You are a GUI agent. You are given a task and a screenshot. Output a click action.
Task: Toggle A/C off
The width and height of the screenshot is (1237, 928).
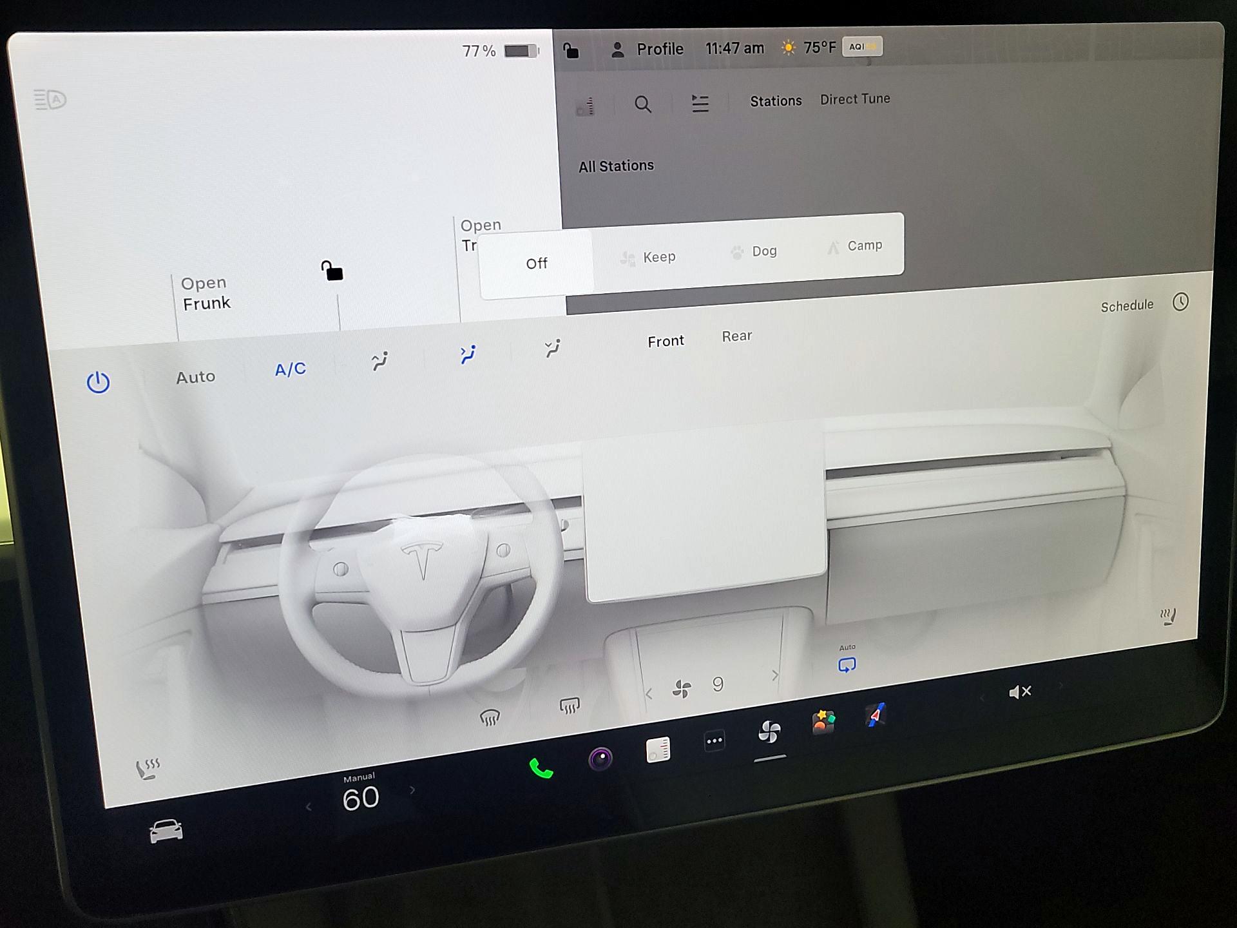click(x=290, y=369)
